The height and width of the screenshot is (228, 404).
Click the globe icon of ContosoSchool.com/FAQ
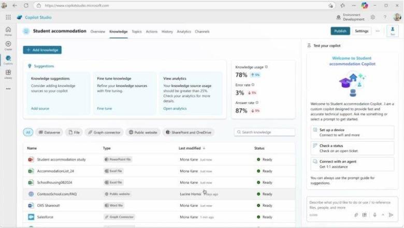click(31, 194)
